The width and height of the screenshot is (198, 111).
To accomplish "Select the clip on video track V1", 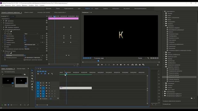I will [75, 88].
